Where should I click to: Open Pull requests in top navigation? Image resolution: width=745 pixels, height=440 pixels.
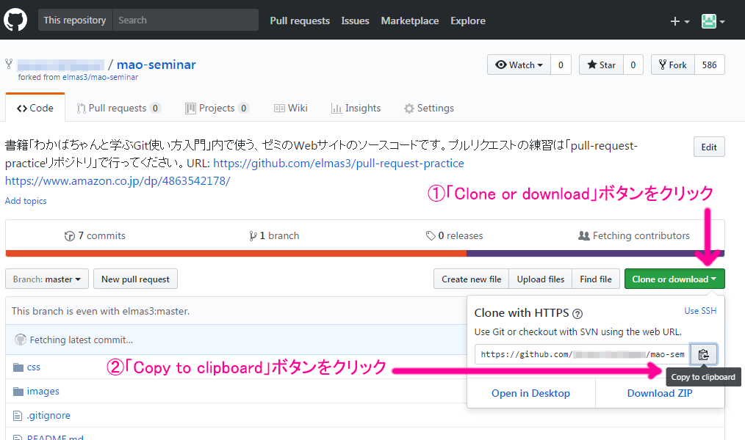[x=300, y=21]
